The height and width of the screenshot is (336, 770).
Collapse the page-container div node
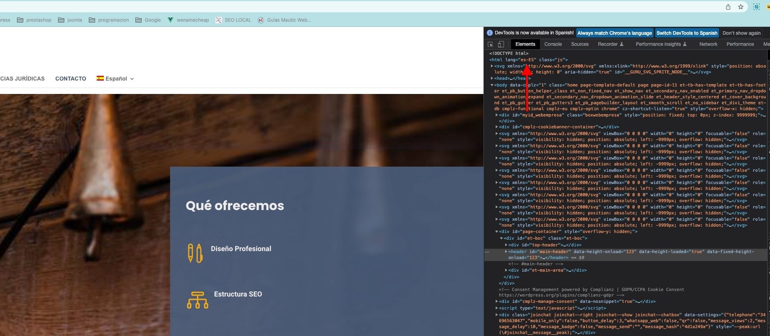[x=496, y=231]
